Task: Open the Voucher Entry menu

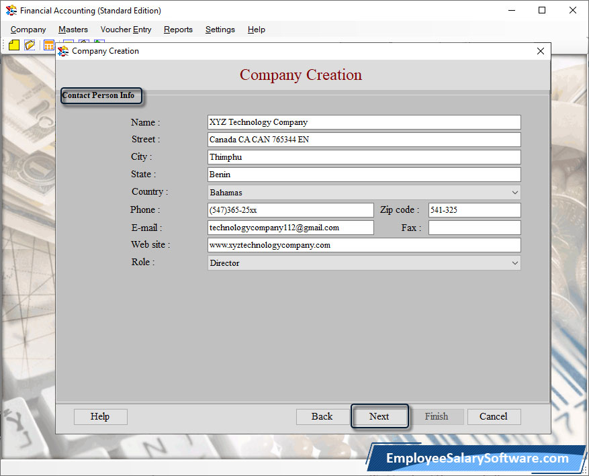Action: tap(126, 30)
